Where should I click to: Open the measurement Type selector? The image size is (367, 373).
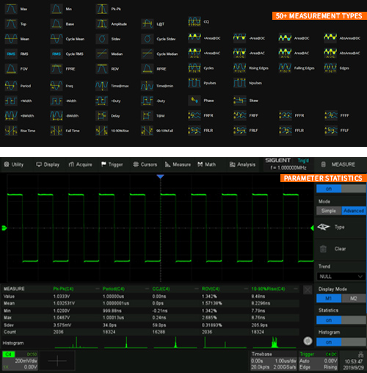(x=340, y=227)
